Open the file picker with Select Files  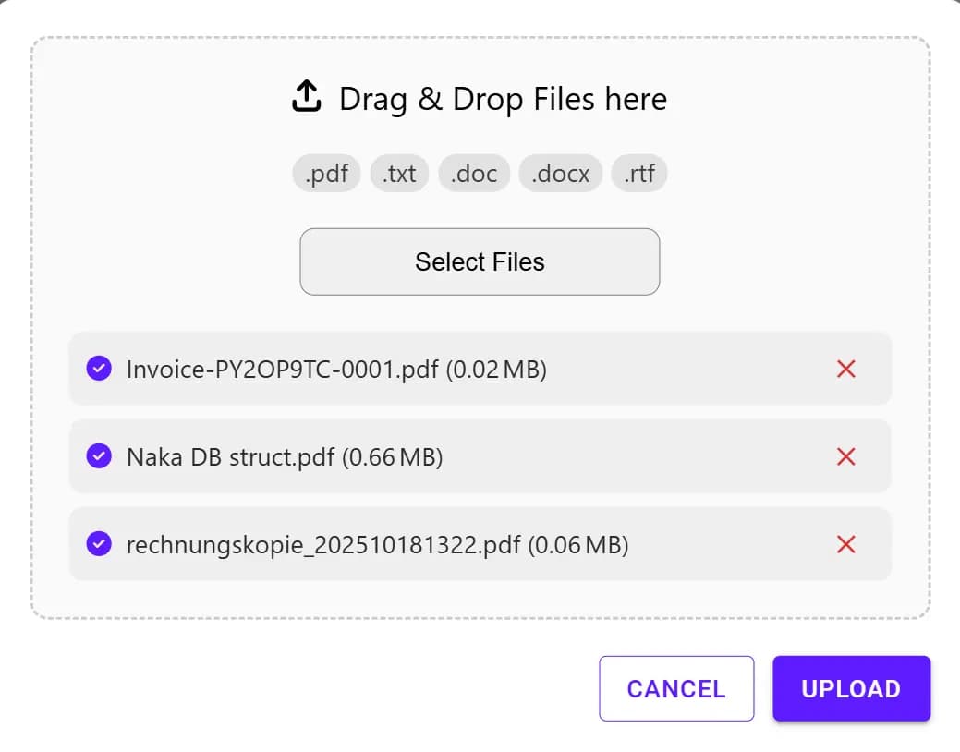(x=479, y=261)
